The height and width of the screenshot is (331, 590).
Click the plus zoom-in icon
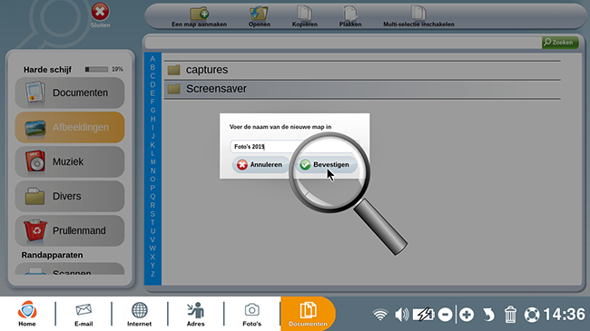(467, 315)
